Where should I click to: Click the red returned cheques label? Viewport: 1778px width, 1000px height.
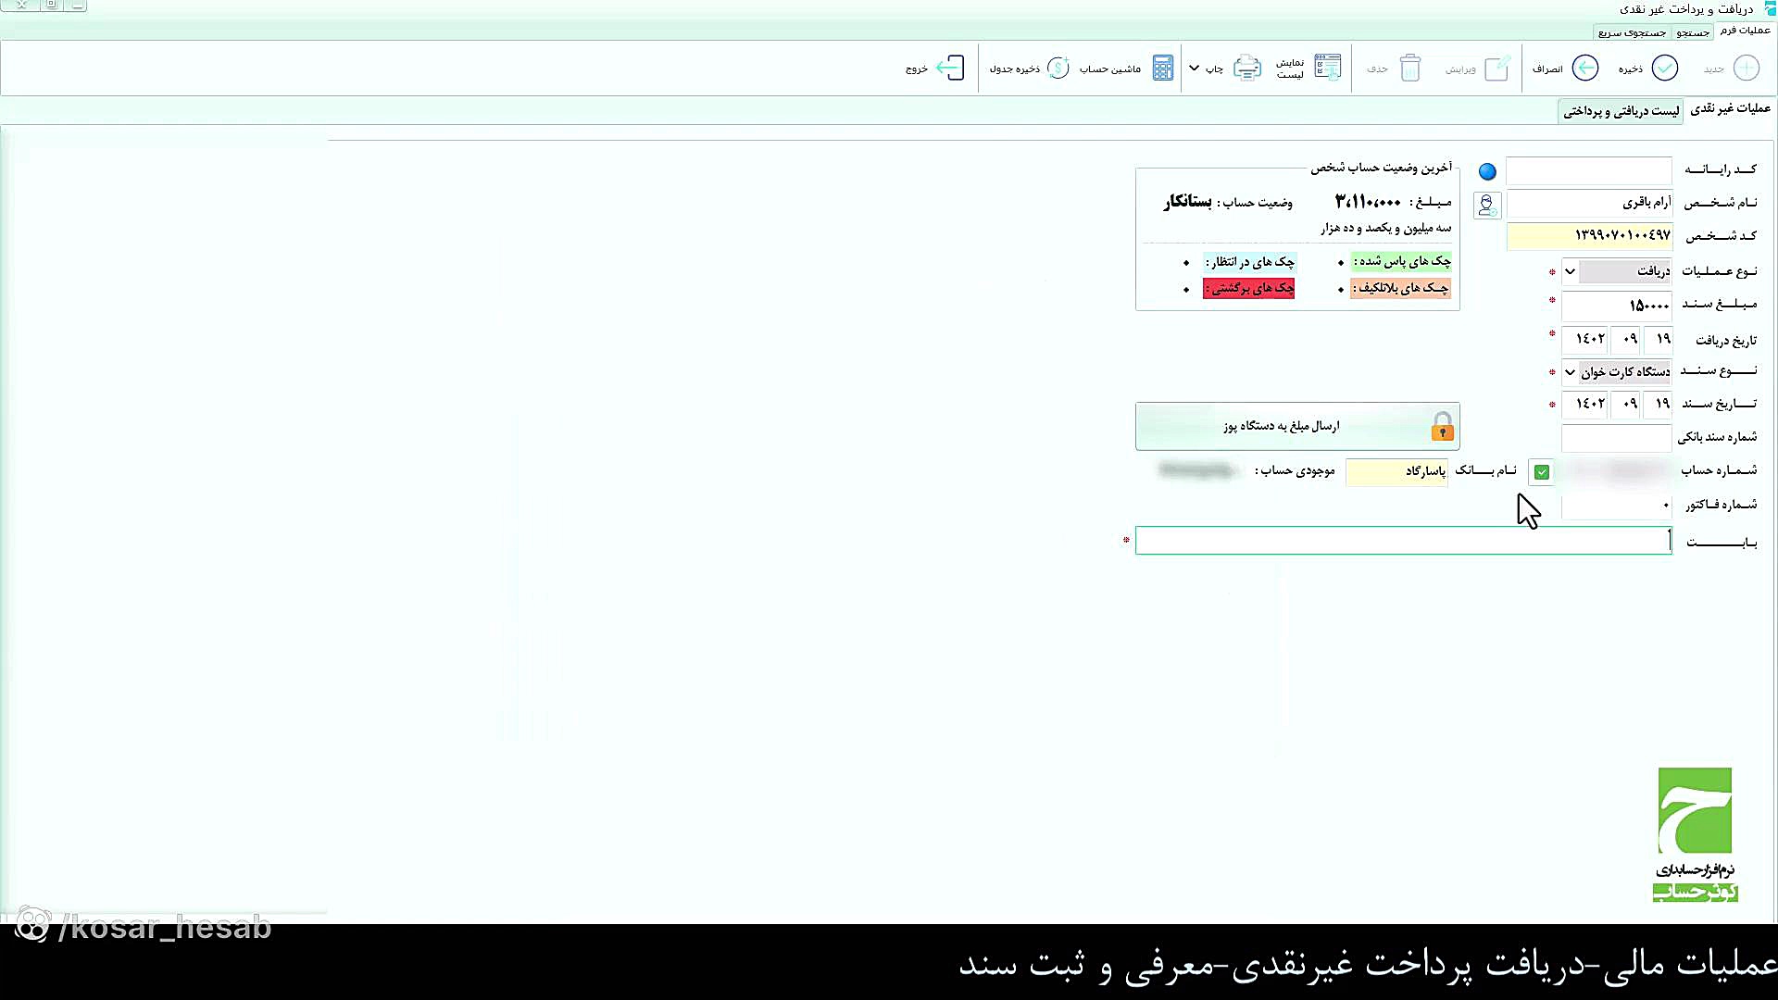[1248, 289]
